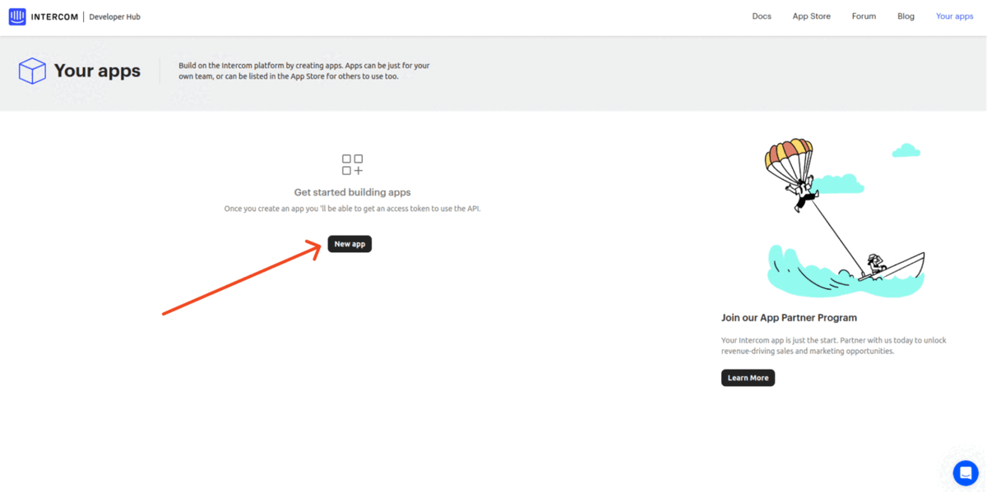Click the small cloud graphic in the illustration
The image size is (987, 492).
pyautogui.click(x=906, y=149)
